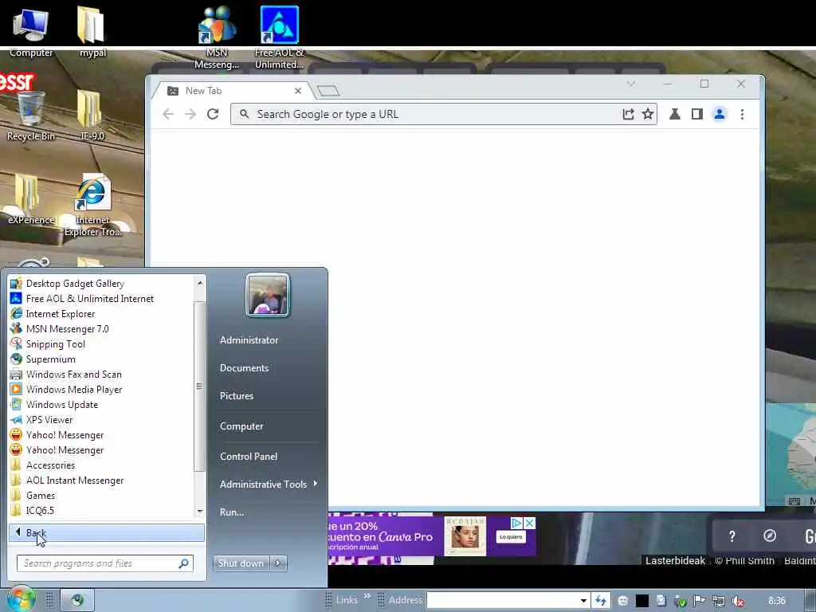The image size is (816, 612).
Task: Open the browser three-dot menu
Action: tap(742, 114)
